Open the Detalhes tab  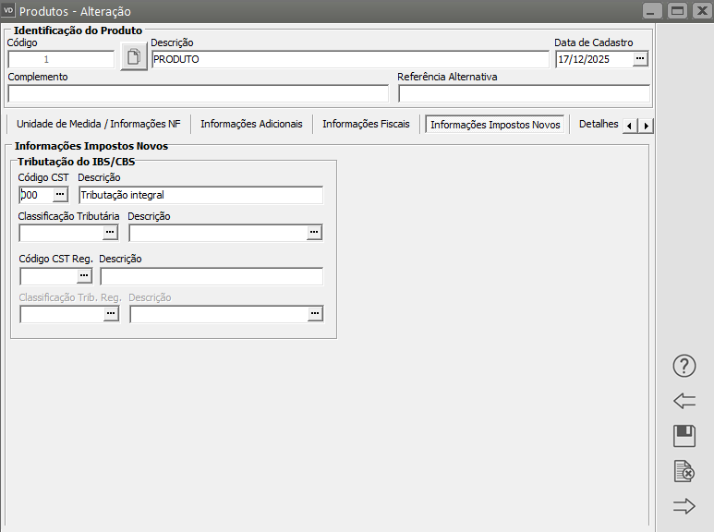pyautogui.click(x=598, y=125)
